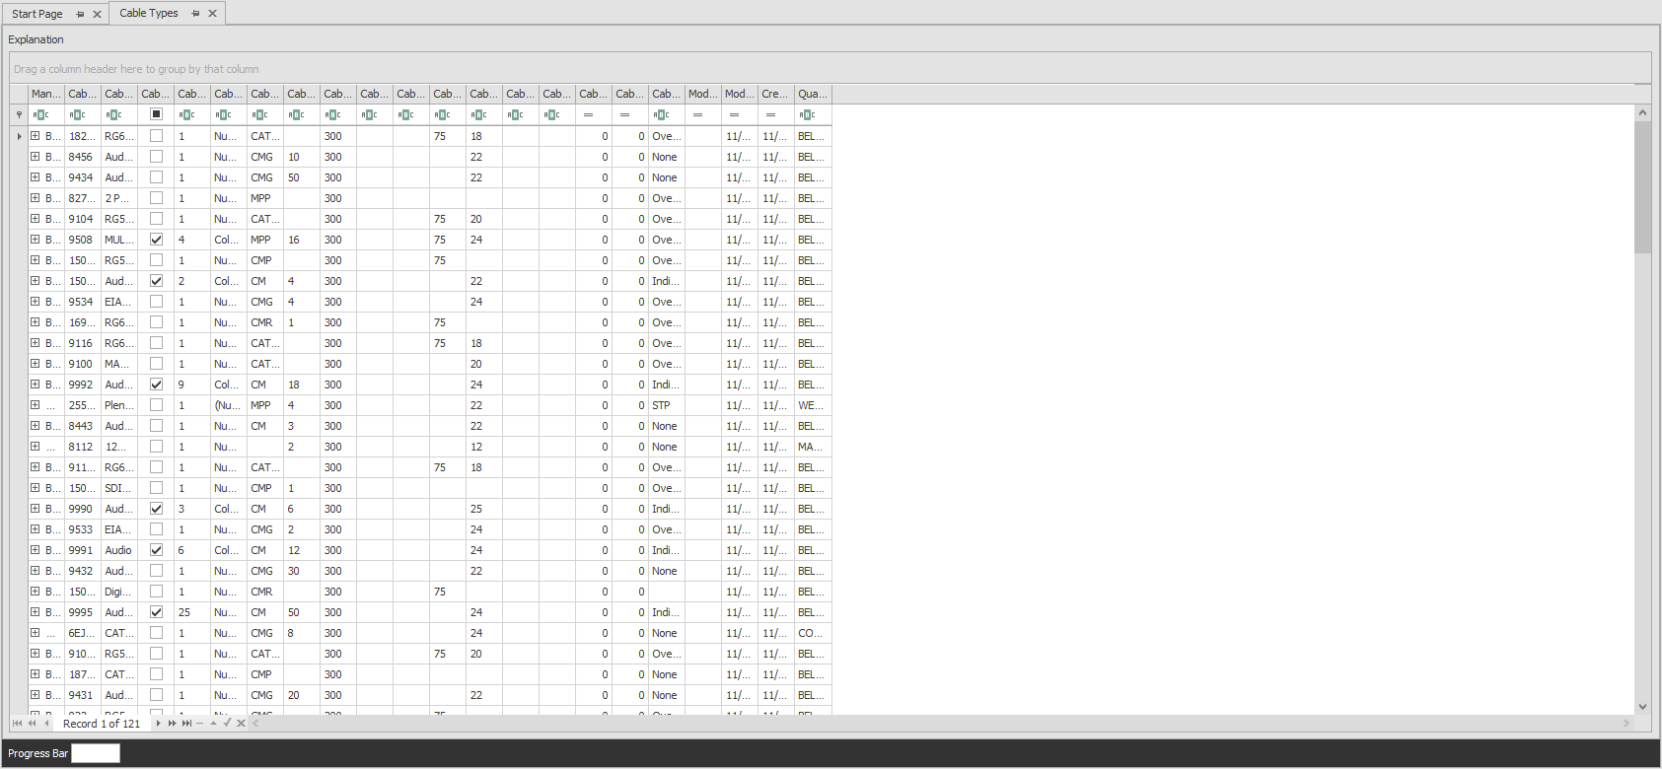Click the 'Record 1 of 121' text
The image size is (1662, 769).
(x=102, y=724)
